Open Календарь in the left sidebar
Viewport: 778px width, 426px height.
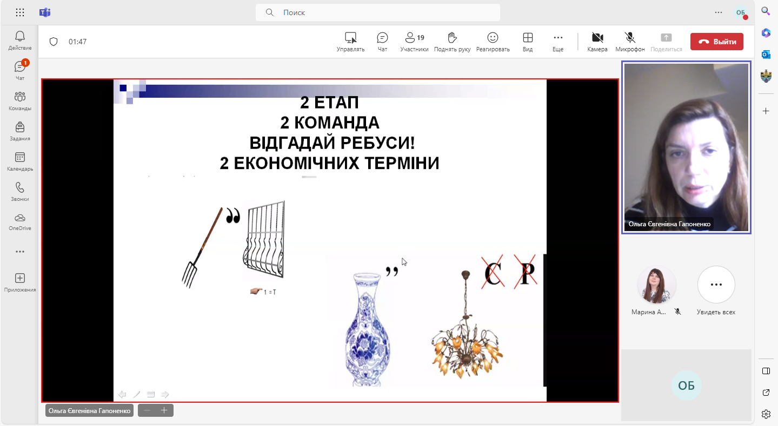click(20, 161)
